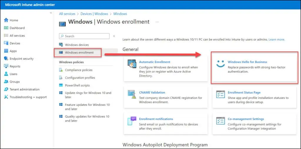
Task: Click the Windows Autopilot Deployment Program heading
Action: pyautogui.click(x=165, y=145)
